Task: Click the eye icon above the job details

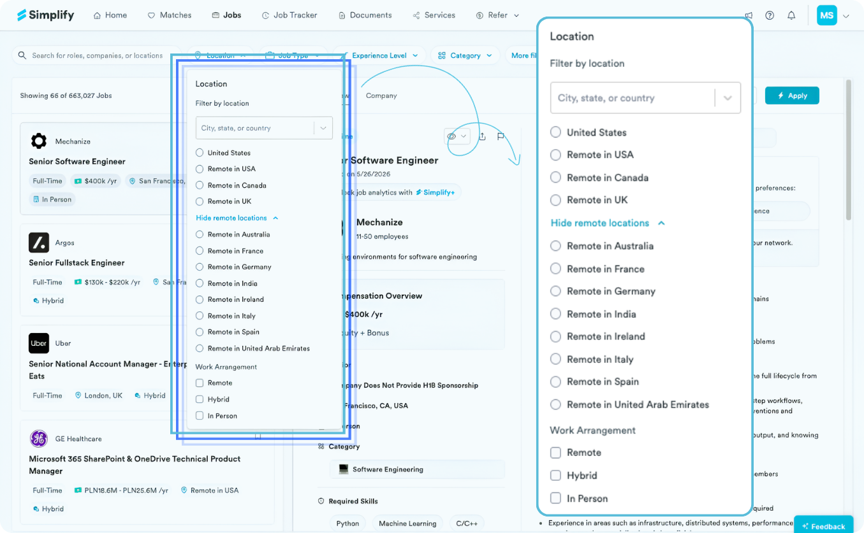Action: [x=451, y=136]
